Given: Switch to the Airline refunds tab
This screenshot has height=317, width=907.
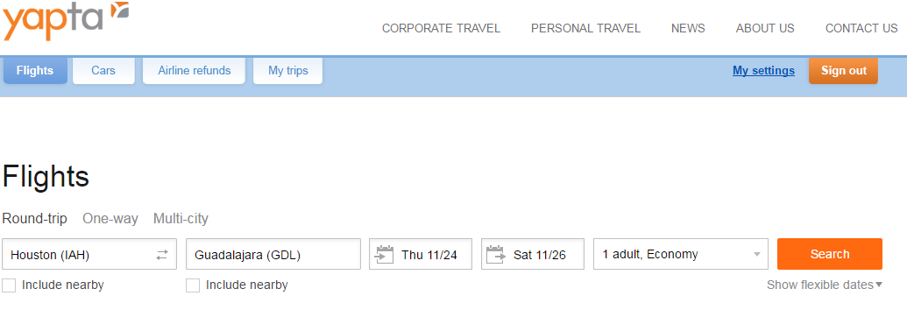Looking at the screenshot, I should pyautogui.click(x=195, y=71).
